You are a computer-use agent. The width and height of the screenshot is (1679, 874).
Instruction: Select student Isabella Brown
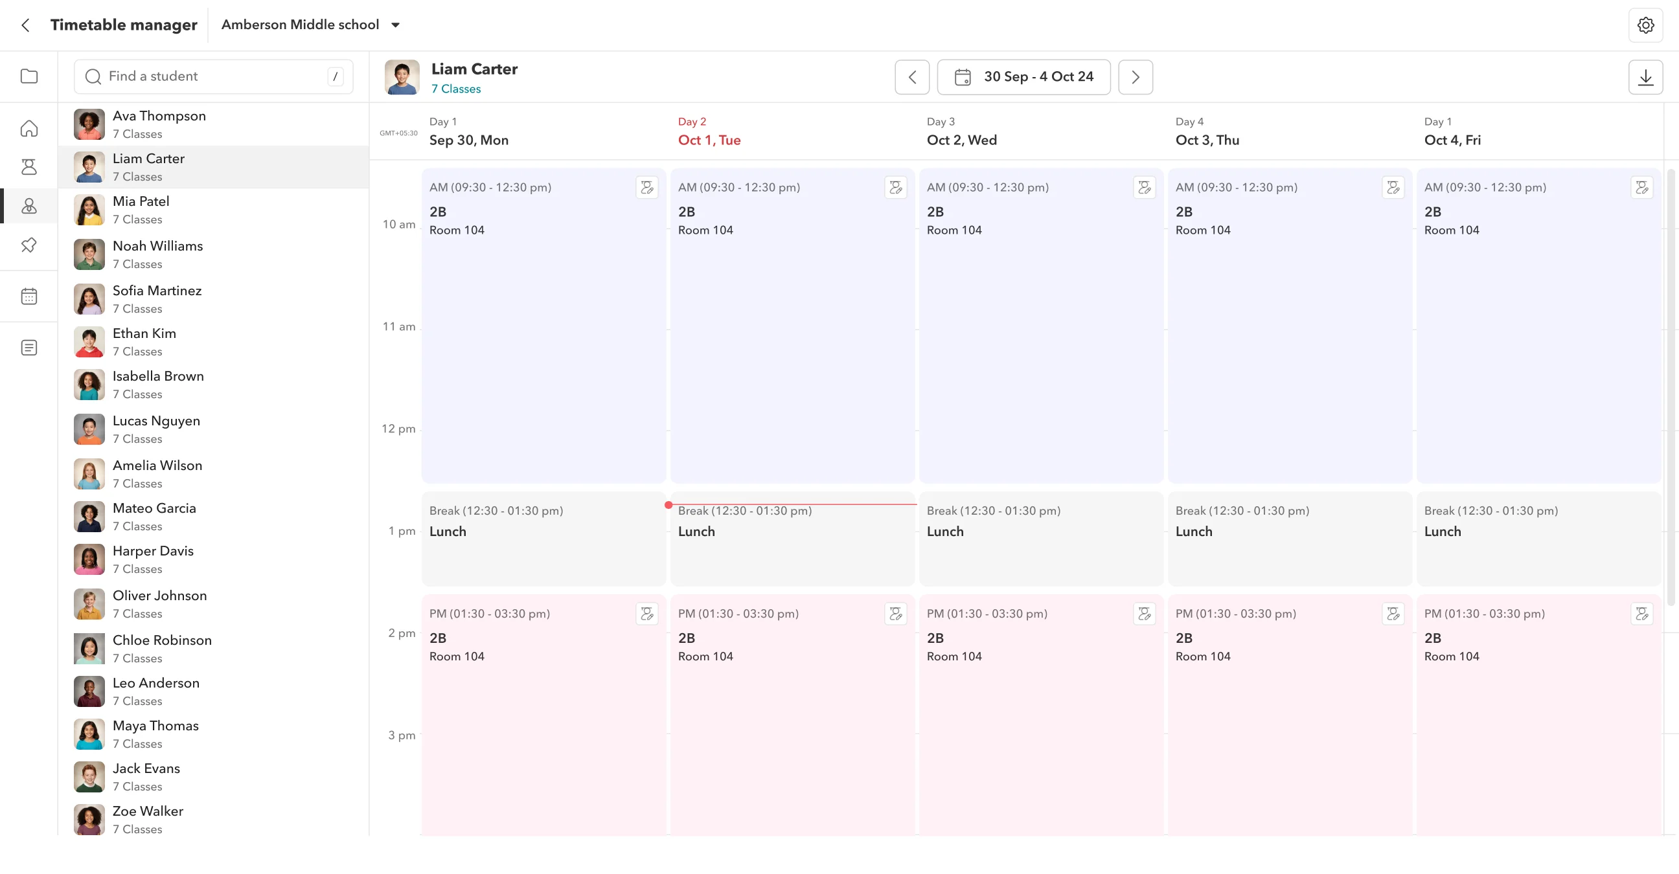click(213, 385)
